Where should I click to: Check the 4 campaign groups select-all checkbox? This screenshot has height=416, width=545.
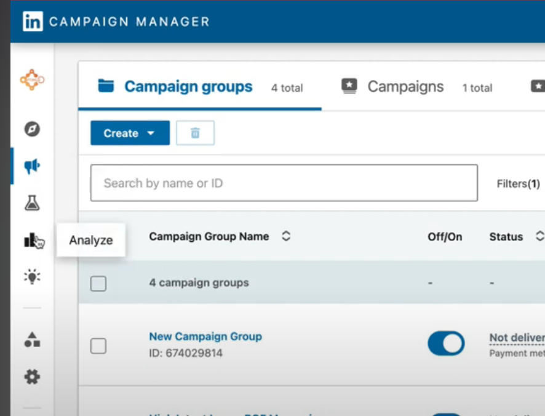98,284
